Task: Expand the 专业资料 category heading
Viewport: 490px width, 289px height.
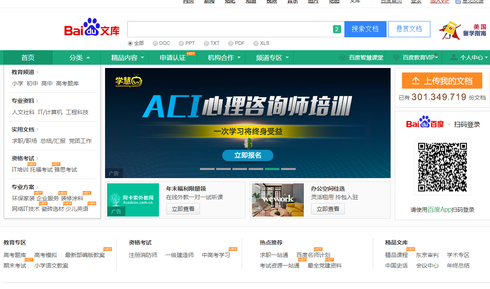Action: pos(25,101)
